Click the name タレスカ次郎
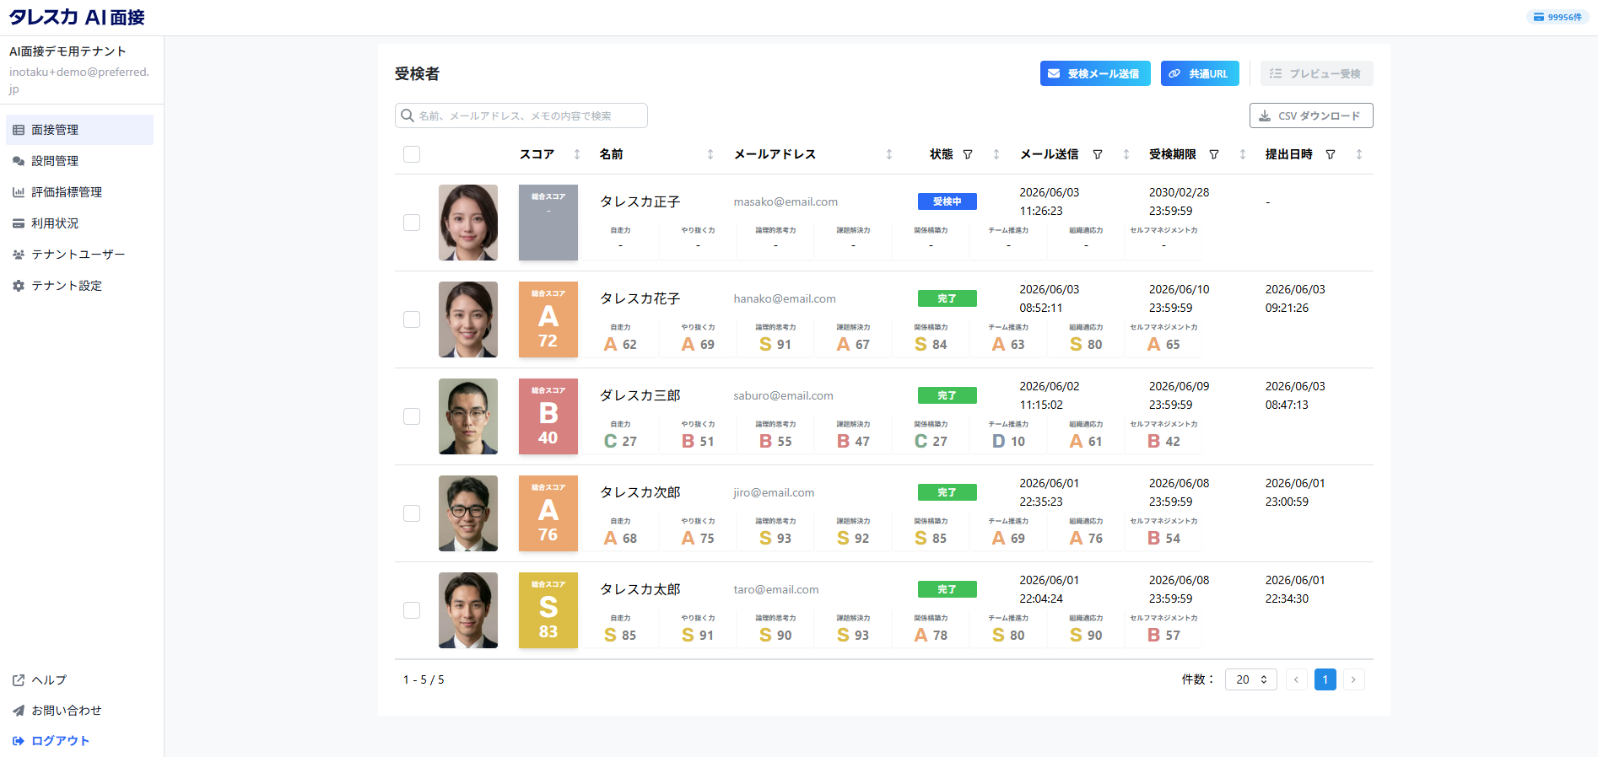Viewport: 1598px width, 757px height. (640, 492)
